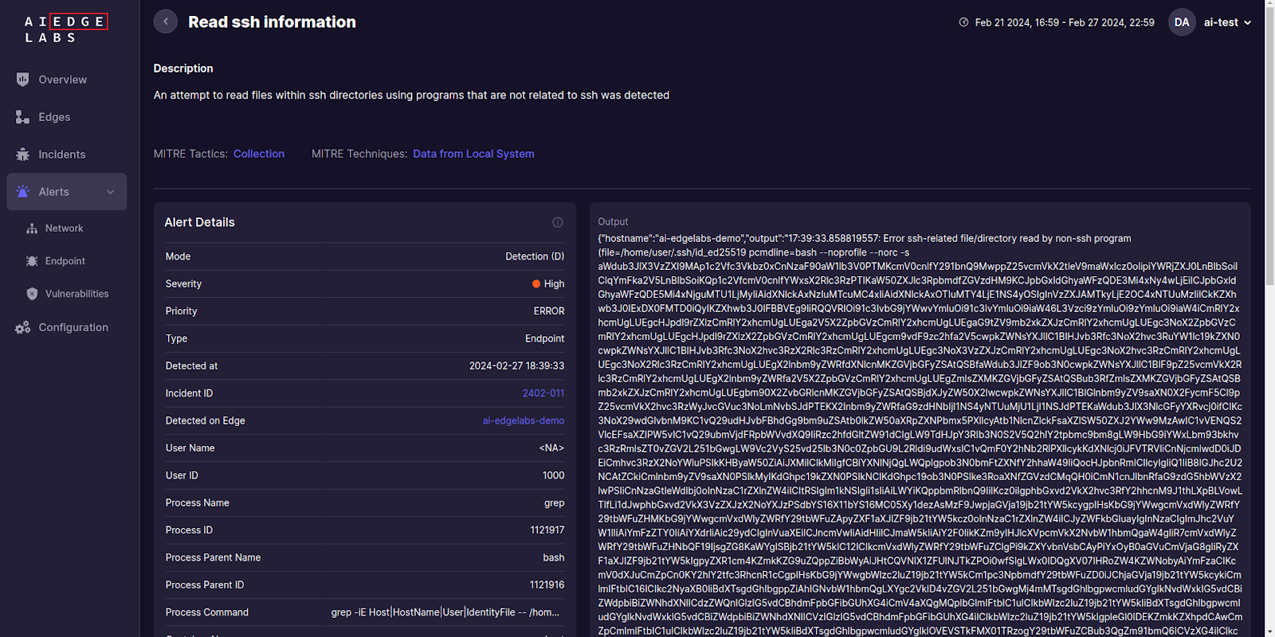Click the Overview shield icon
The image size is (1275, 637).
pos(22,80)
